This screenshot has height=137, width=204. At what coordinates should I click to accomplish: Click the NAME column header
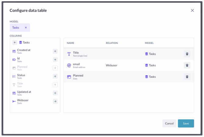[x=71, y=43]
